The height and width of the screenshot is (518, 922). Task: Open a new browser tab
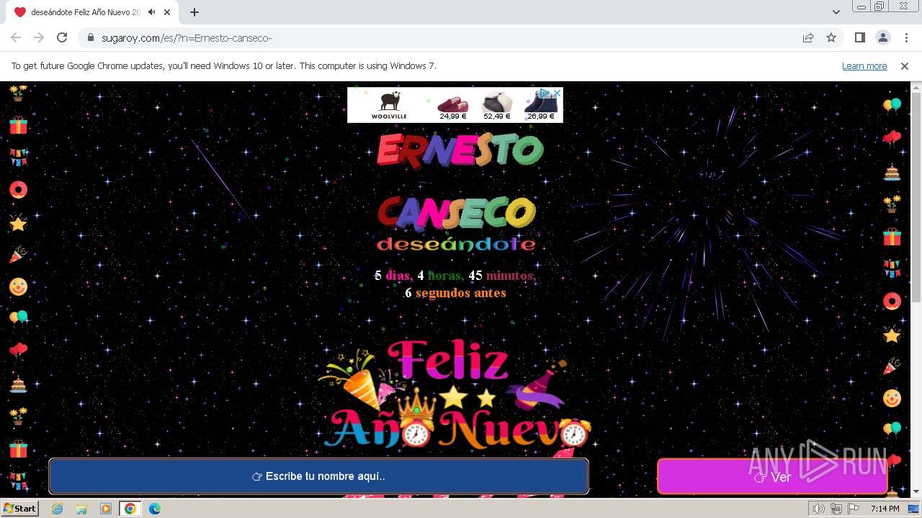click(x=194, y=12)
